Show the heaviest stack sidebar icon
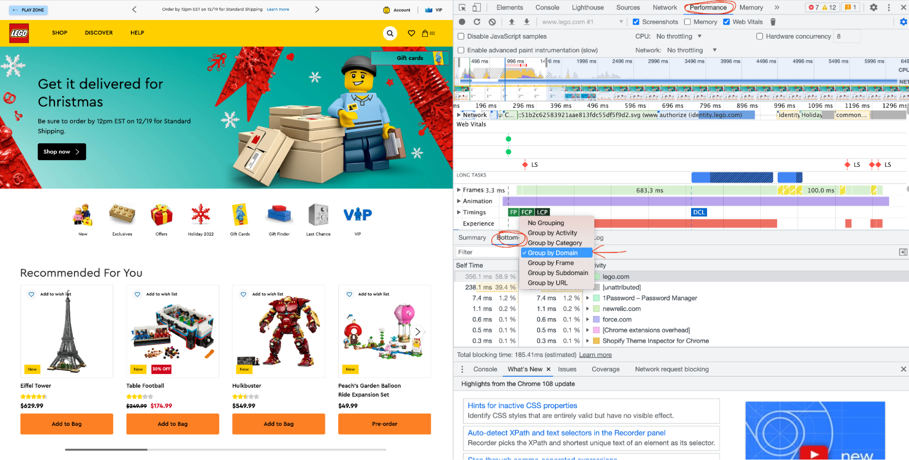The image size is (909, 460). pyautogui.click(x=903, y=252)
